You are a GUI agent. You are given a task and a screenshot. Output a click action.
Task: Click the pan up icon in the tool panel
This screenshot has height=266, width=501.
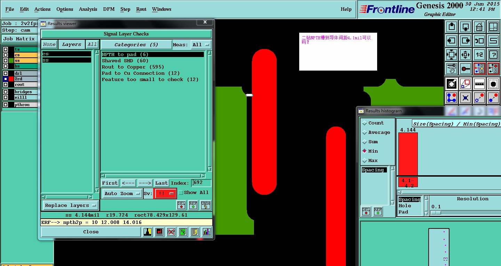451,26
